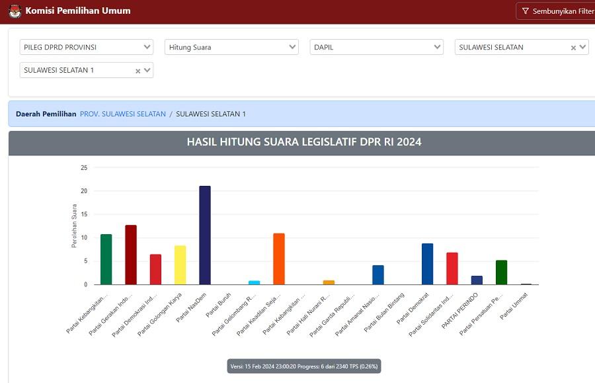Viewport: 595px width, 383px height.
Task: Click the KPU logo icon
Action: pyautogui.click(x=15, y=11)
